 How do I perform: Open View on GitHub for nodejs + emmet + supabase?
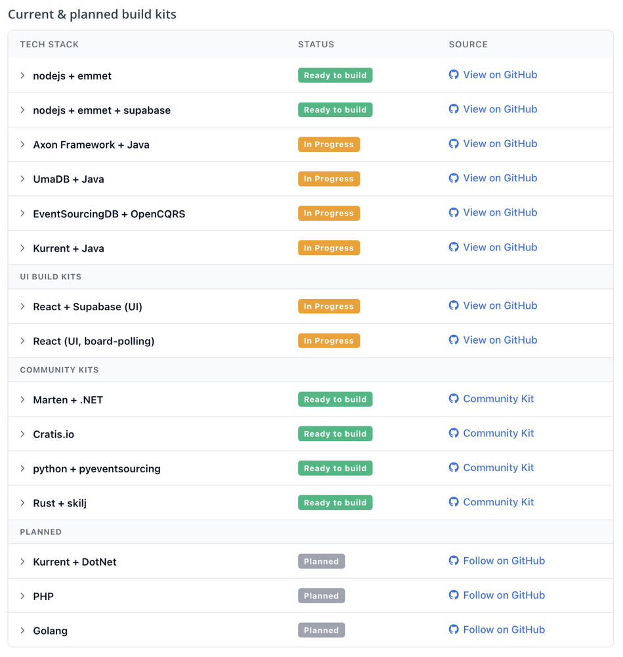point(500,109)
